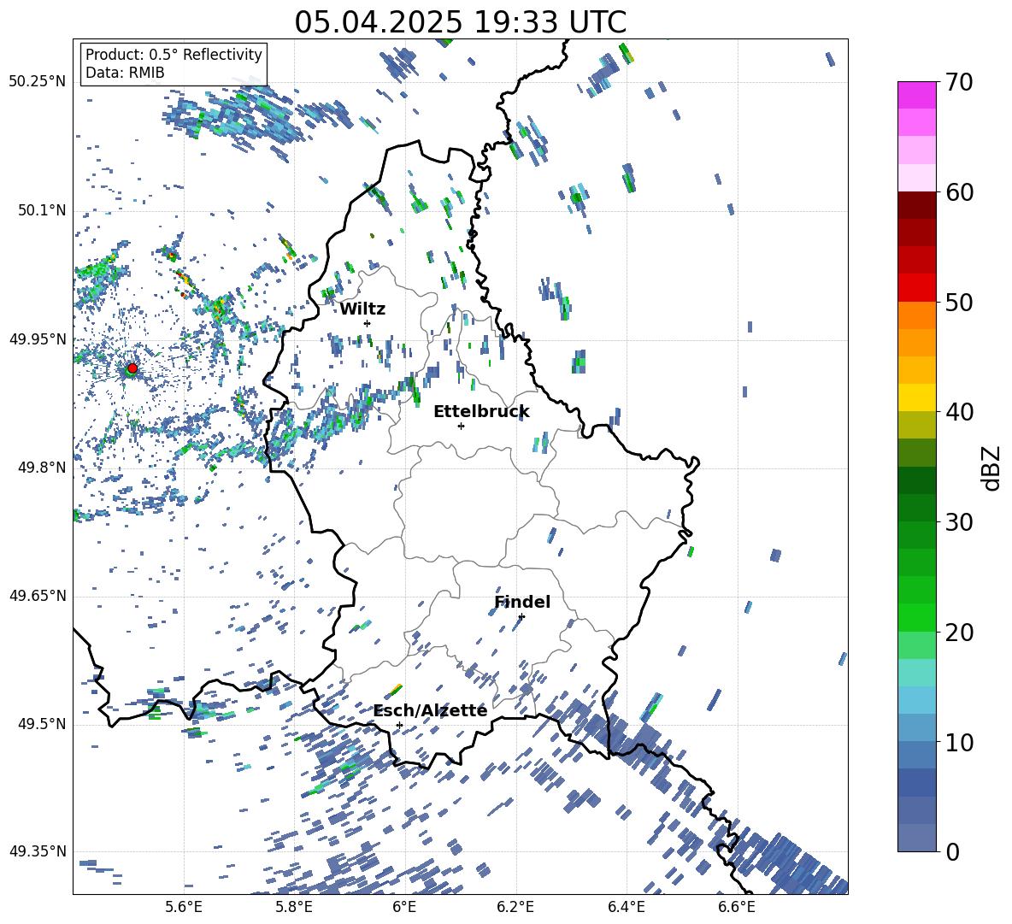Click the 05.04.2025 19:33 UTC title

[x=461, y=22]
